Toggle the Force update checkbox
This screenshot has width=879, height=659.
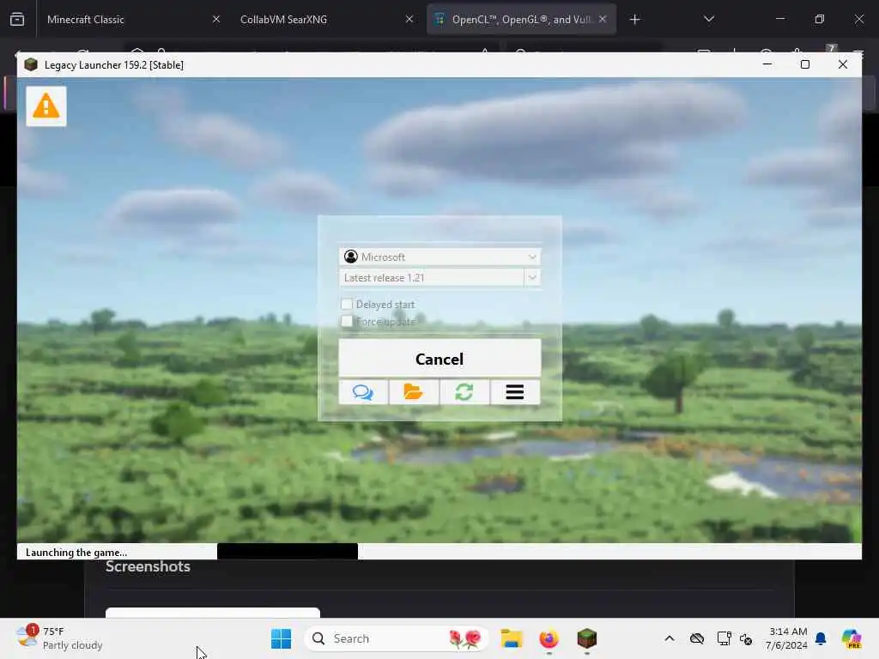[x=347, y=321]
